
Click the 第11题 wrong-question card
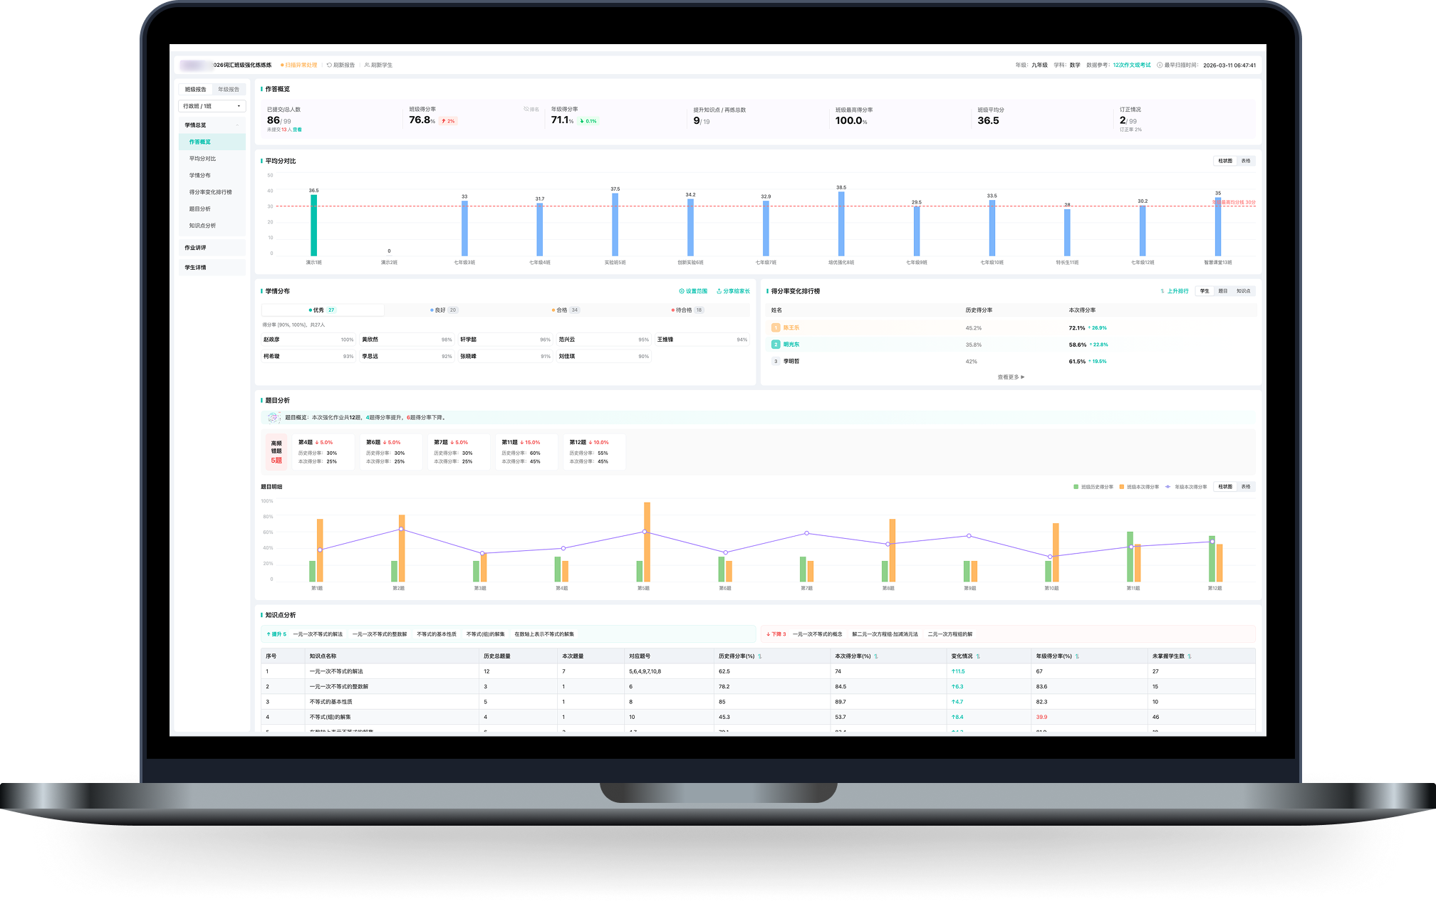click(527, 452)
